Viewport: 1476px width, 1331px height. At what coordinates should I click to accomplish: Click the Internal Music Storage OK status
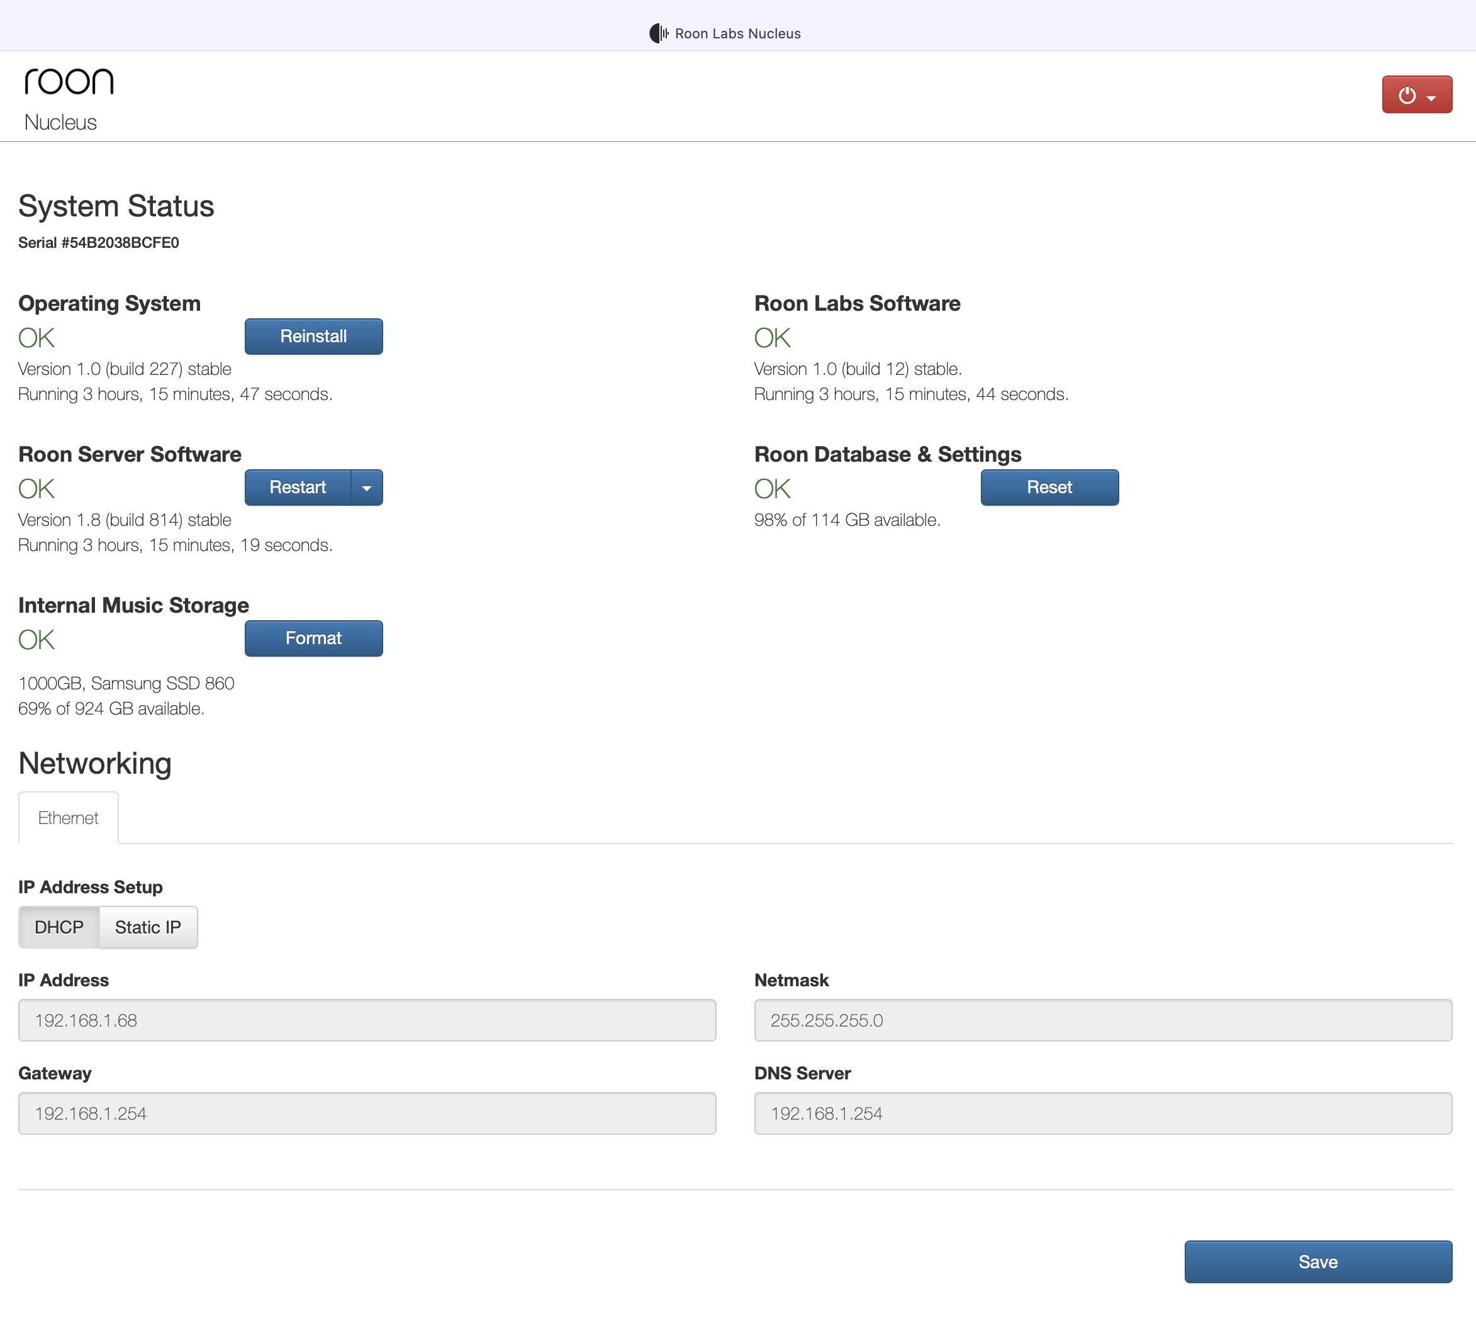(36, 640)
